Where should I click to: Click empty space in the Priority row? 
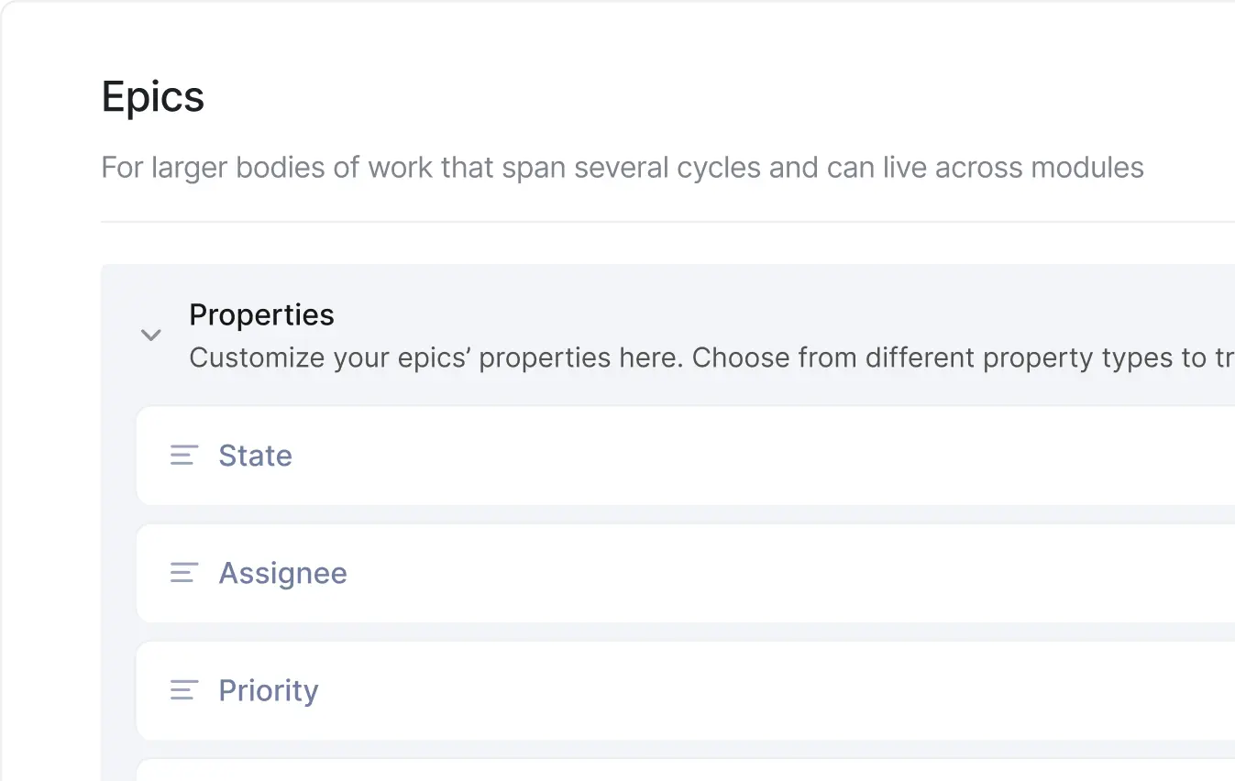tap(733, 690)
